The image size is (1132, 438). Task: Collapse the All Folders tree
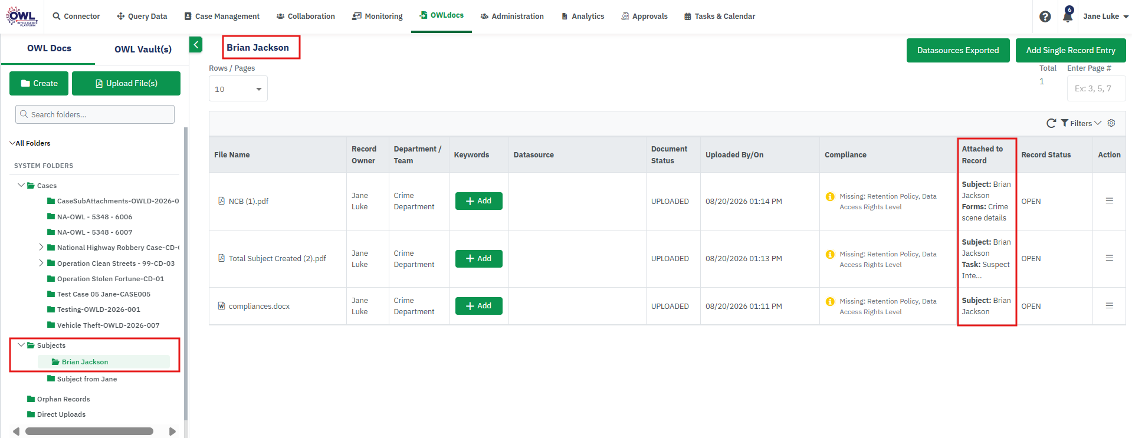click(x=12, y=143)
